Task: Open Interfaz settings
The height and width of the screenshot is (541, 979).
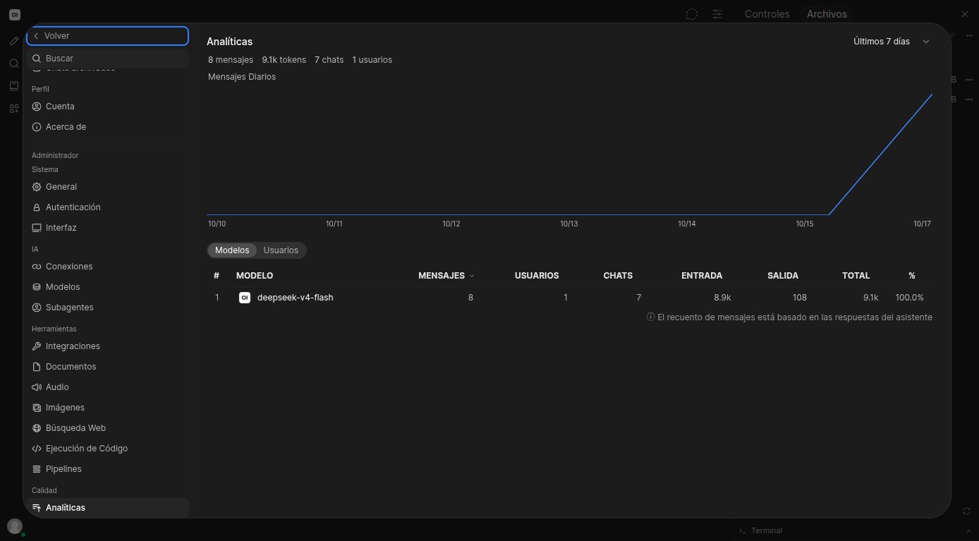Action: [x=107, y=228]
